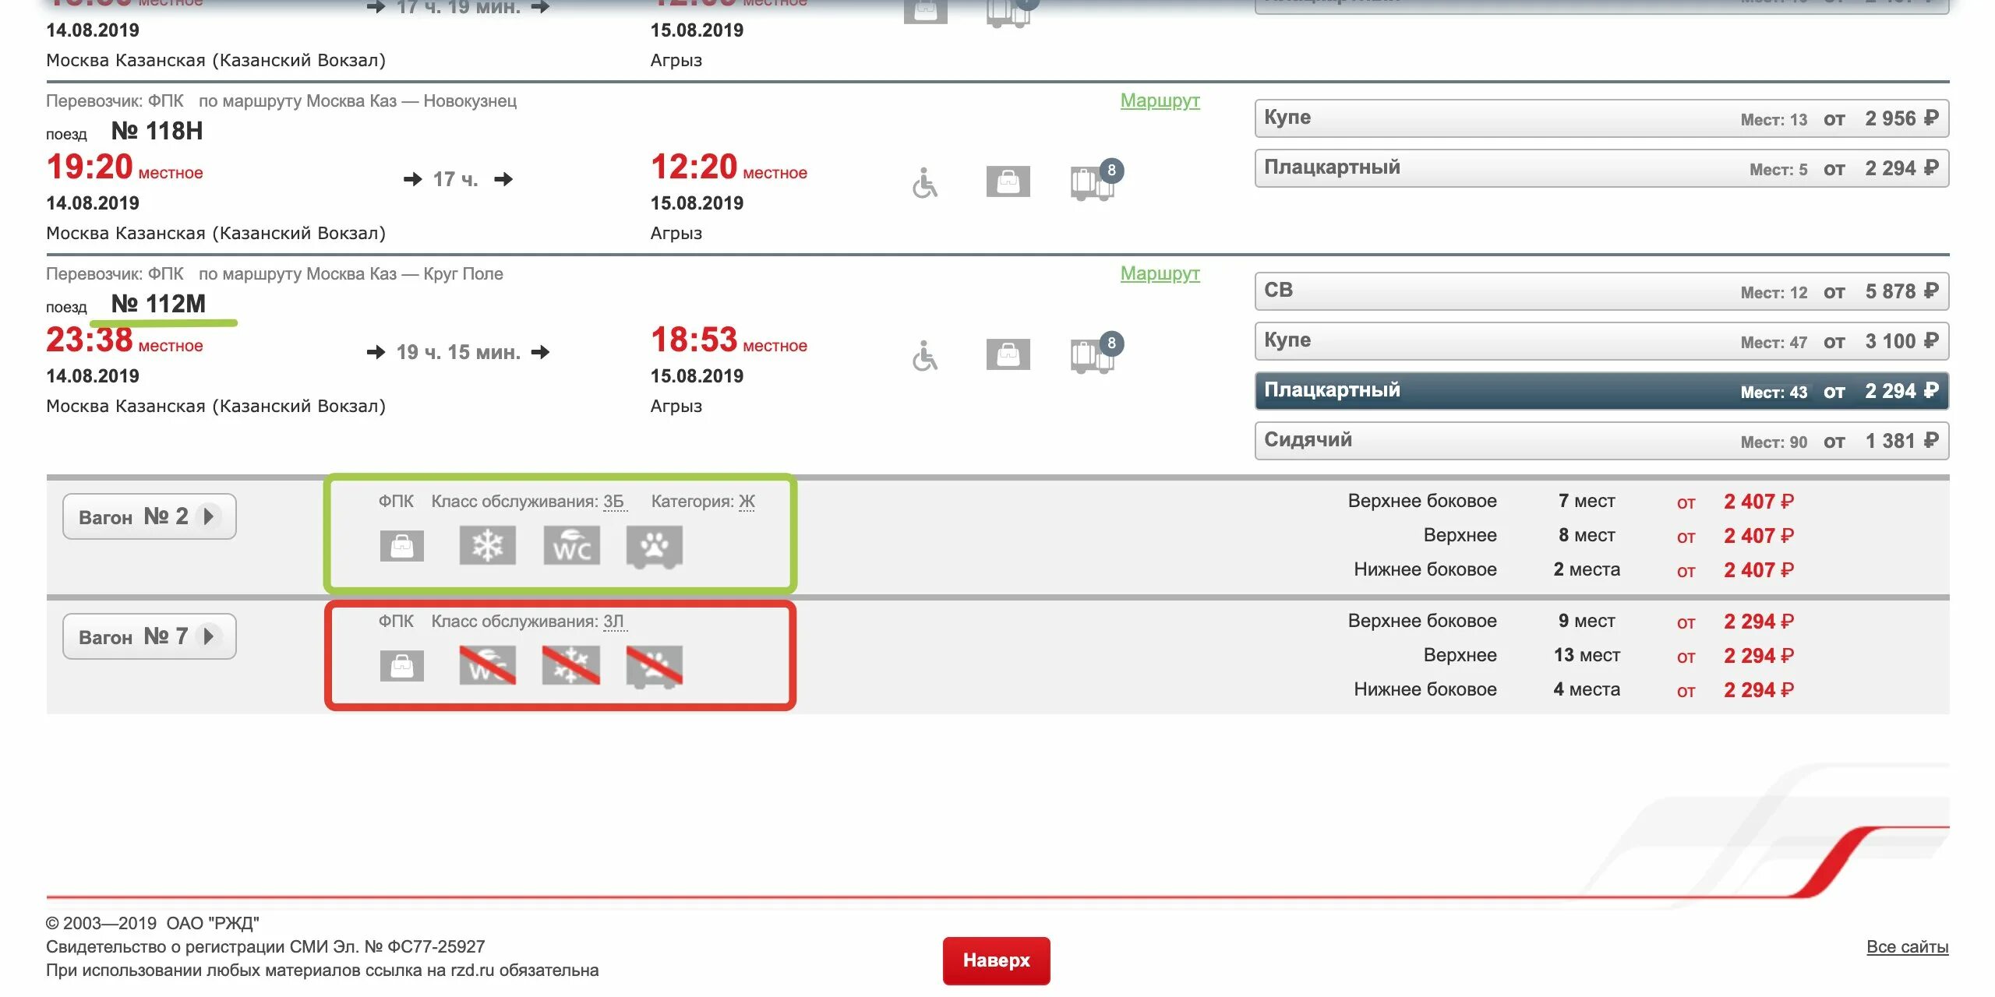Click hand luggage icon for train 118Н
The width and height of the screenshot is (1995, 997).
click(1008, 181)
